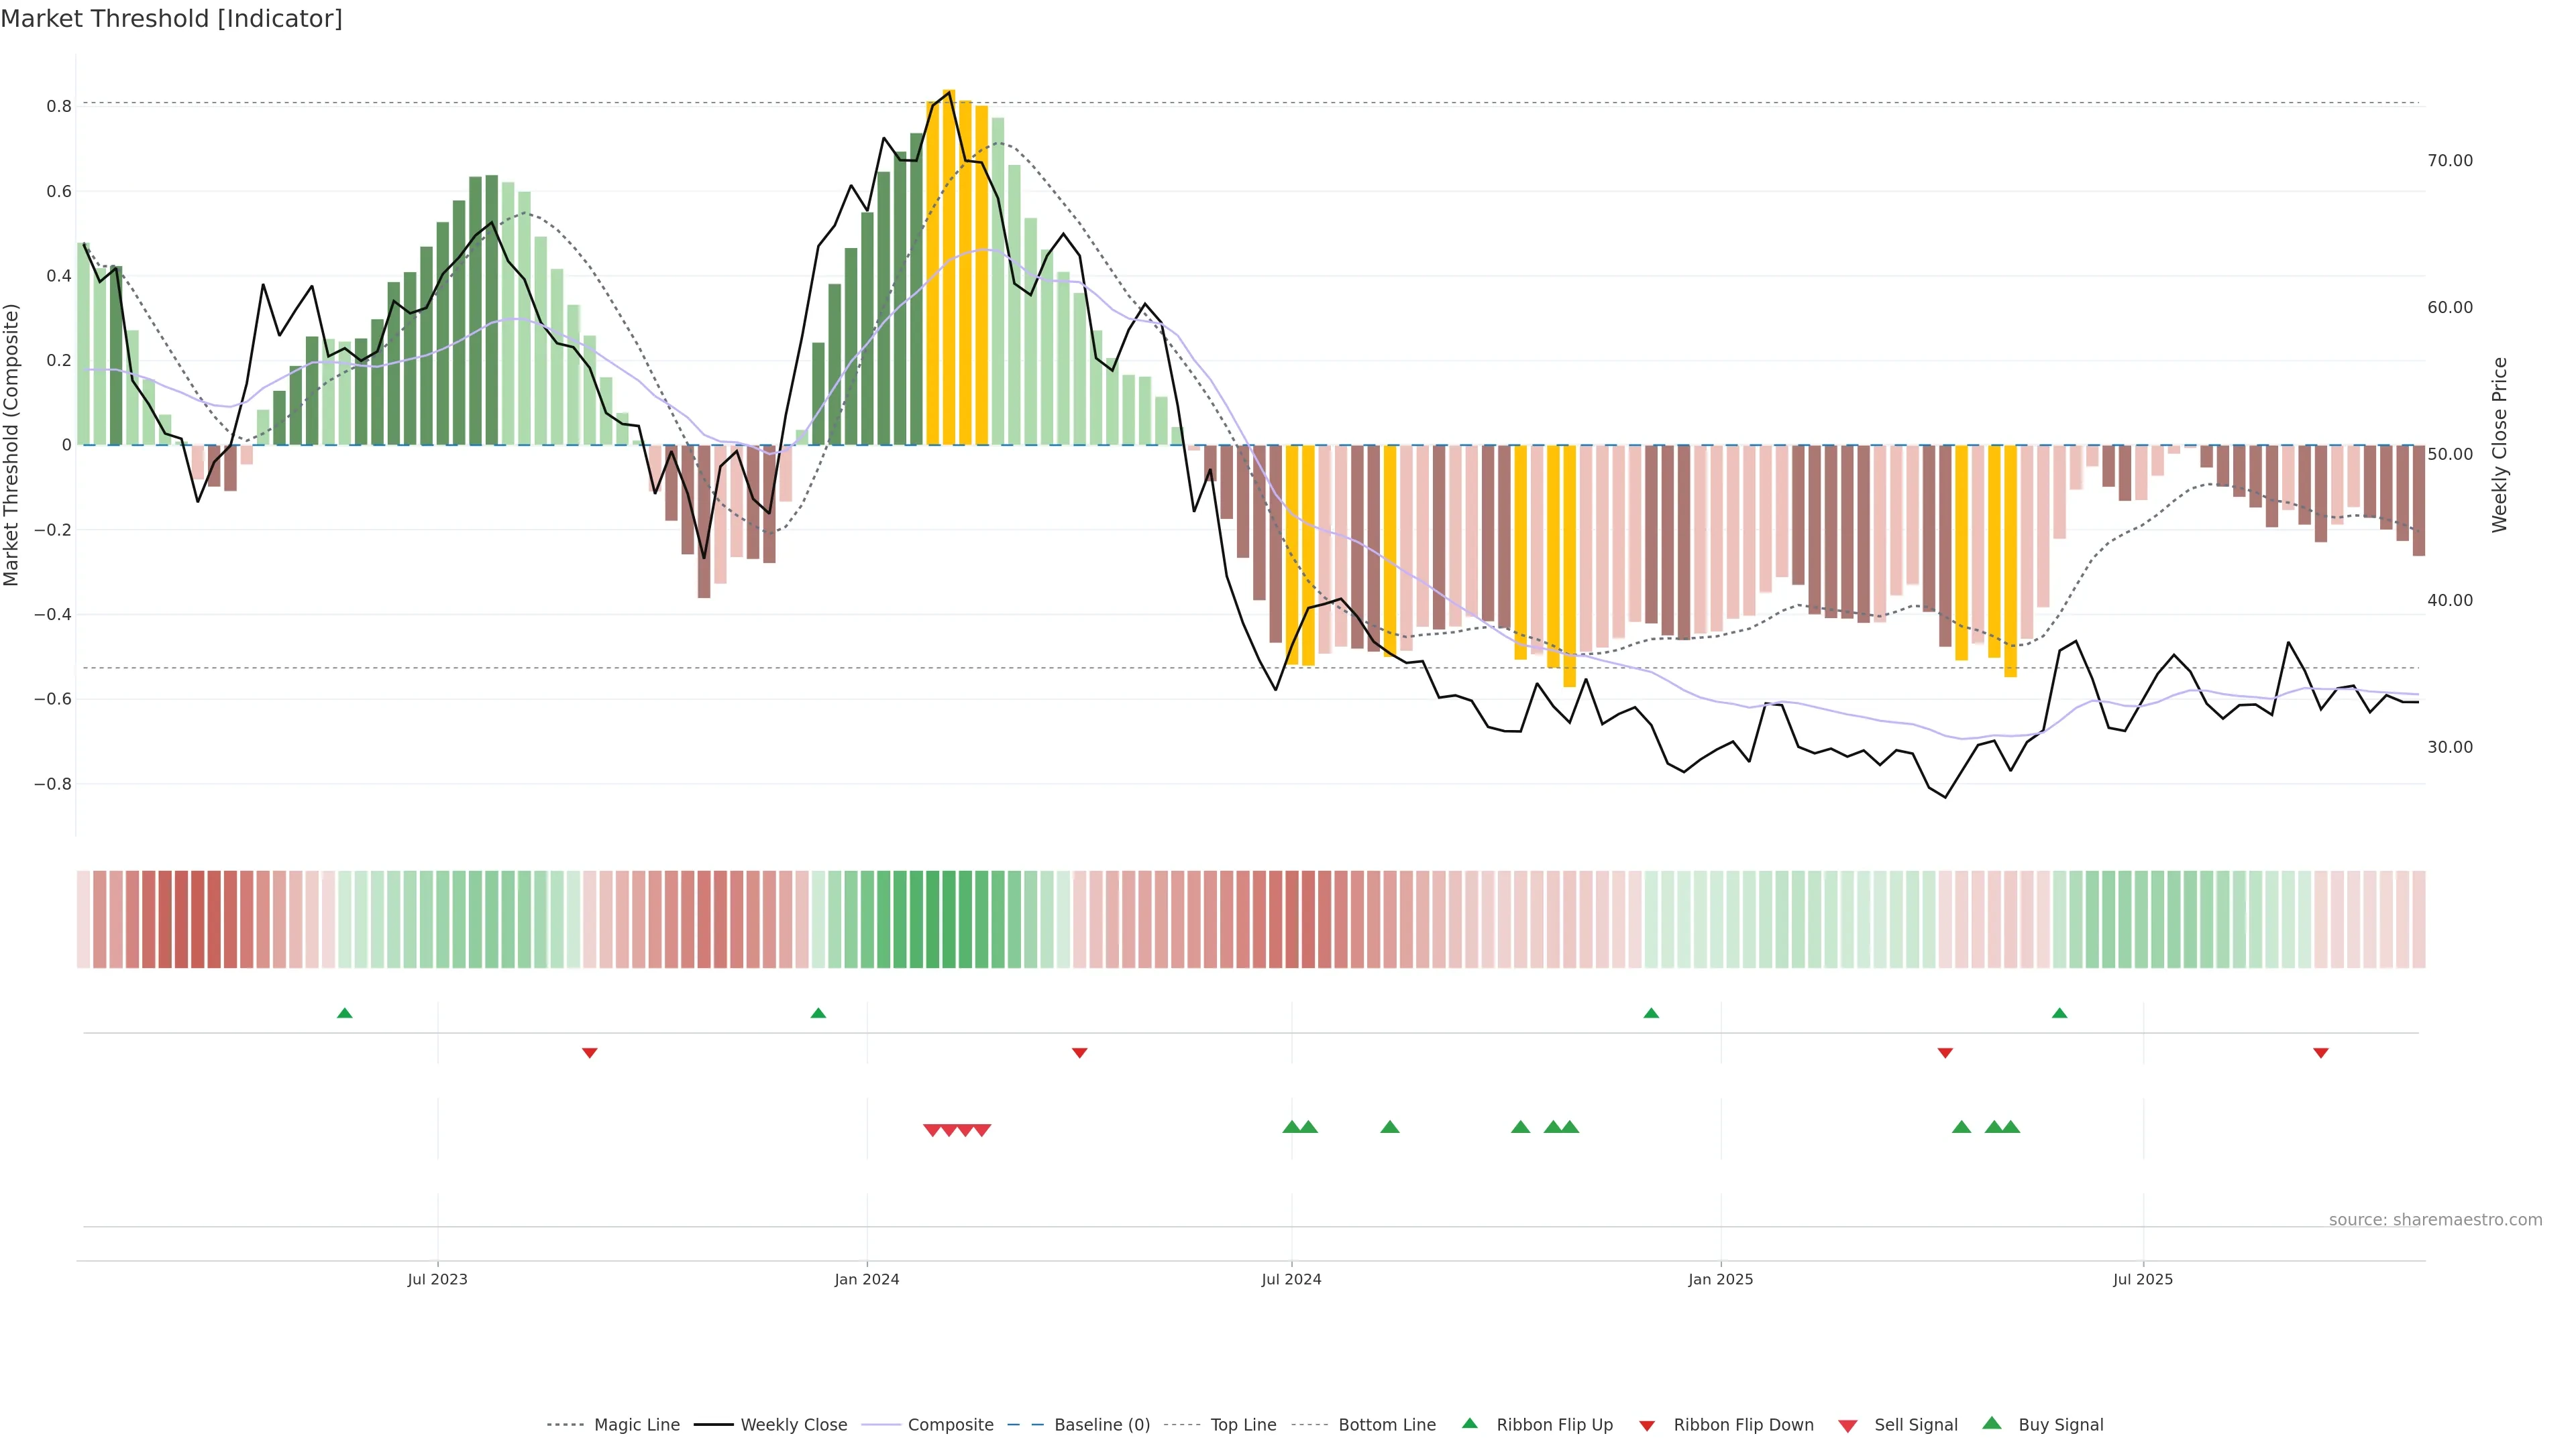Click the Sell Signal legend icon

pyautogui.click(x=1848, y=1426)
